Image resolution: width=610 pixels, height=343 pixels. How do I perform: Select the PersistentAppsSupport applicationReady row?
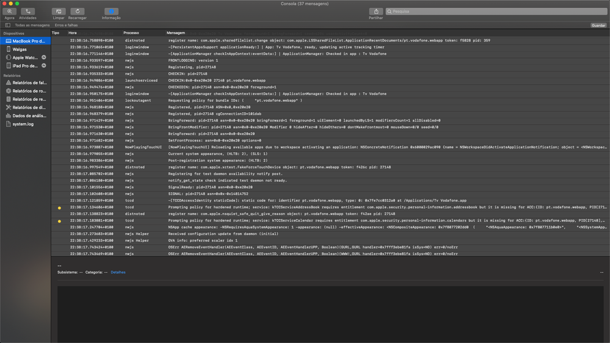coord(330,47)
